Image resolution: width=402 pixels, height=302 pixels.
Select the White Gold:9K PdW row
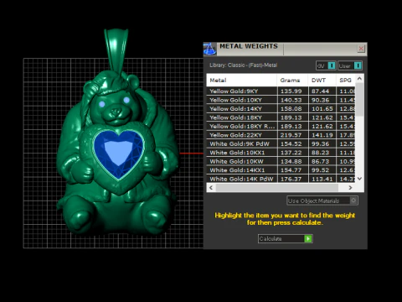[281, 143]
